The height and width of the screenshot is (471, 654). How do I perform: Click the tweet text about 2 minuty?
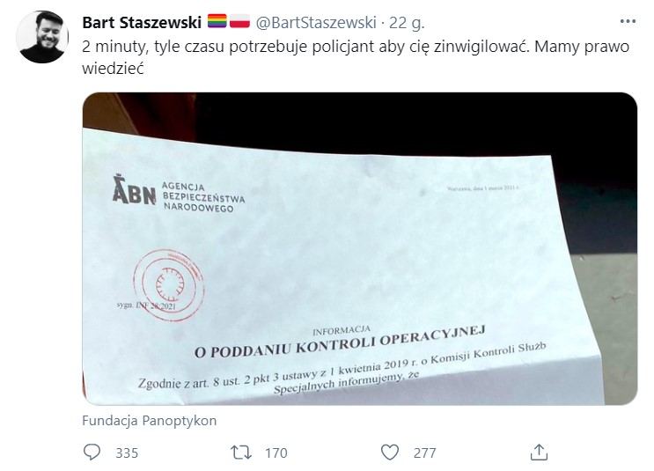(356, 57)
